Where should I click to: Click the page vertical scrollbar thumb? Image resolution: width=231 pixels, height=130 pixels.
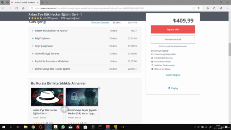coord(230,49)
